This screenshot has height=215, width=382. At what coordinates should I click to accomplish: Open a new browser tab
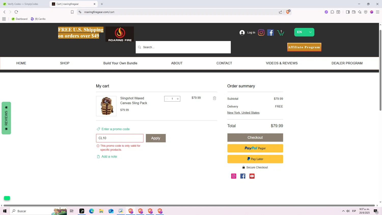click(102, 4)
